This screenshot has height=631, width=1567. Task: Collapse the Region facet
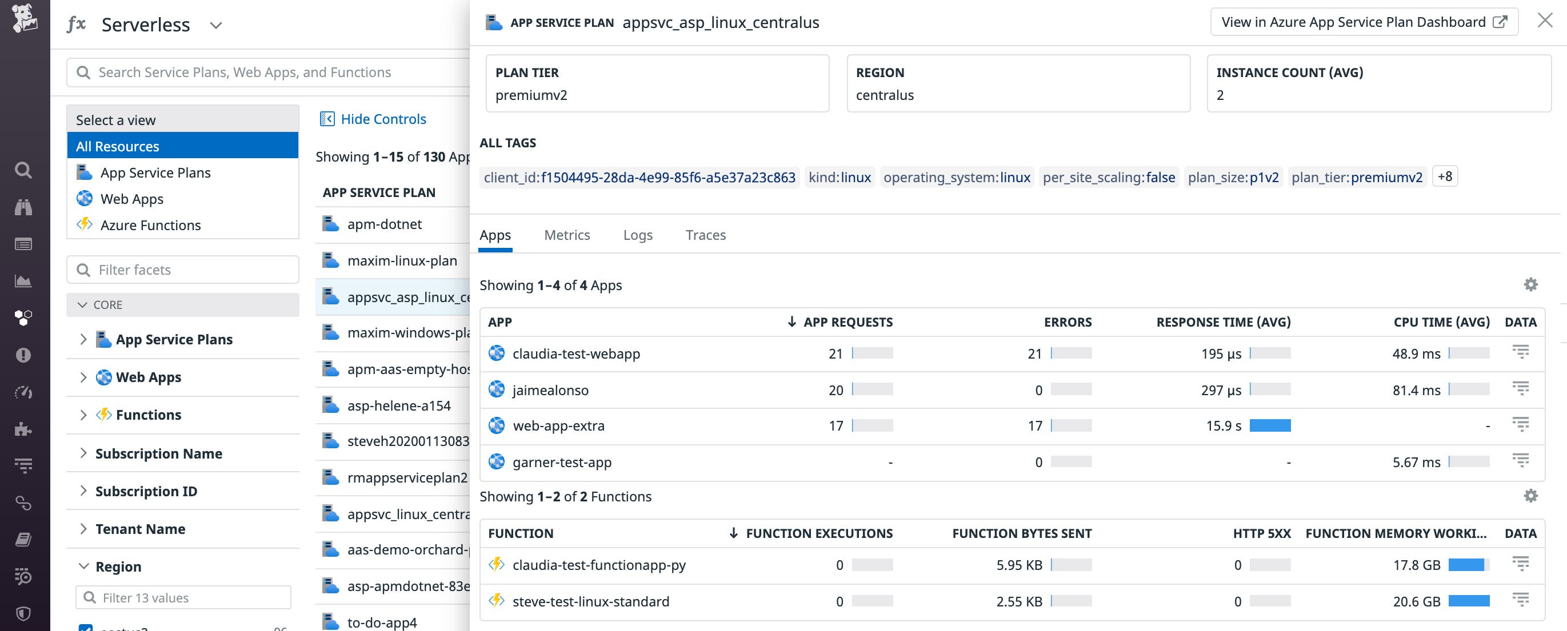pyautogui.click(x=83, y=566)
